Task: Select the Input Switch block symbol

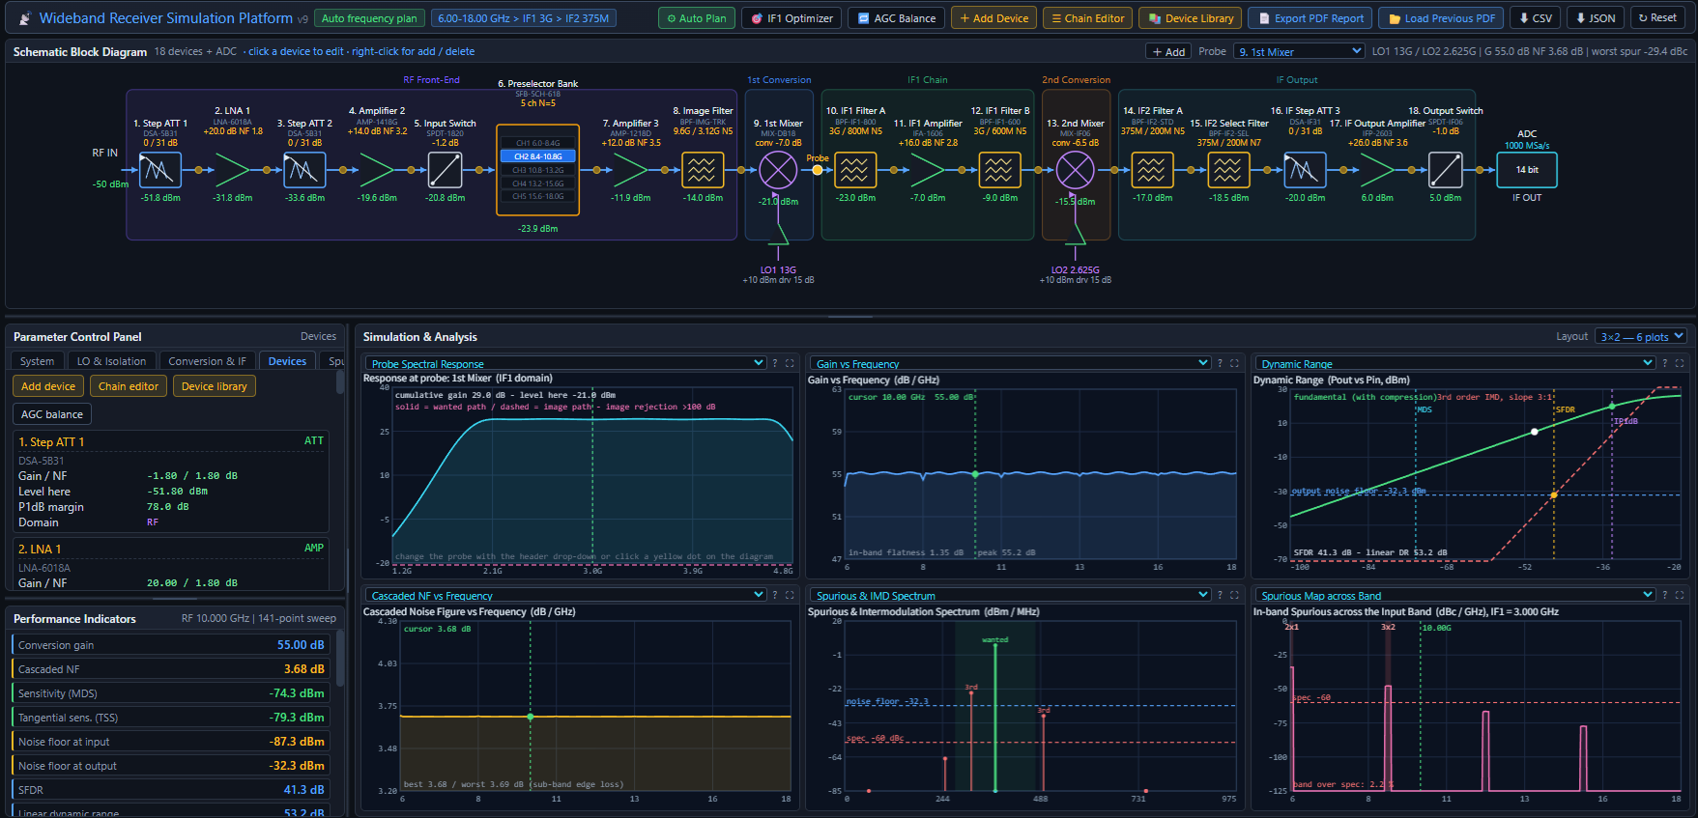Action: (x=445, y=170)
